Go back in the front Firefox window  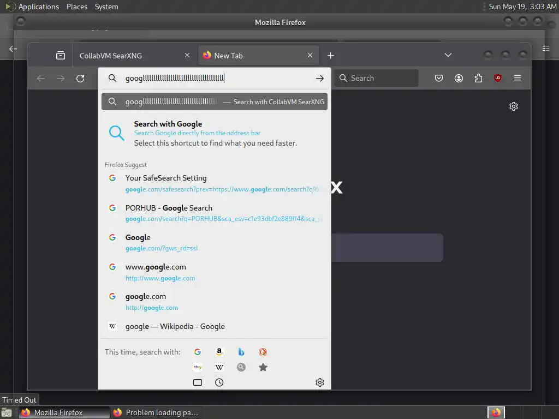(x=41, y=78)
